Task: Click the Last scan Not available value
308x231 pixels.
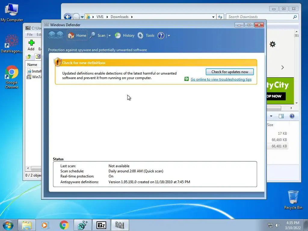Action: [x=119, y=166]
